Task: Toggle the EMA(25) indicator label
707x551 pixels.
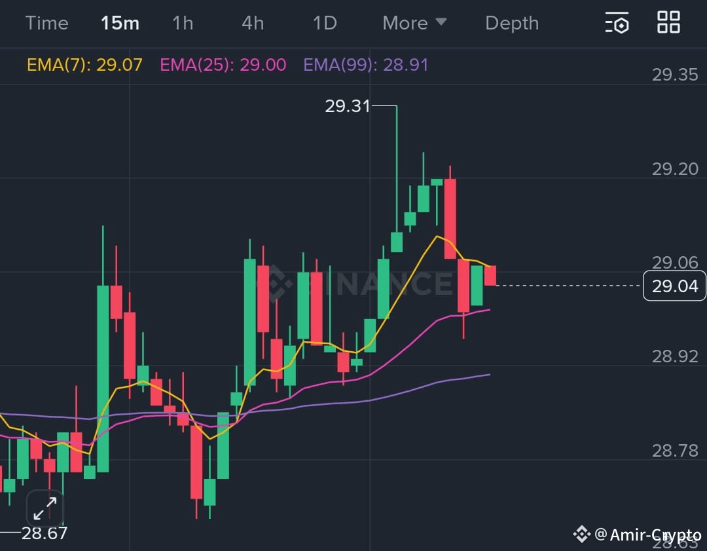Action: pos(223,66)
